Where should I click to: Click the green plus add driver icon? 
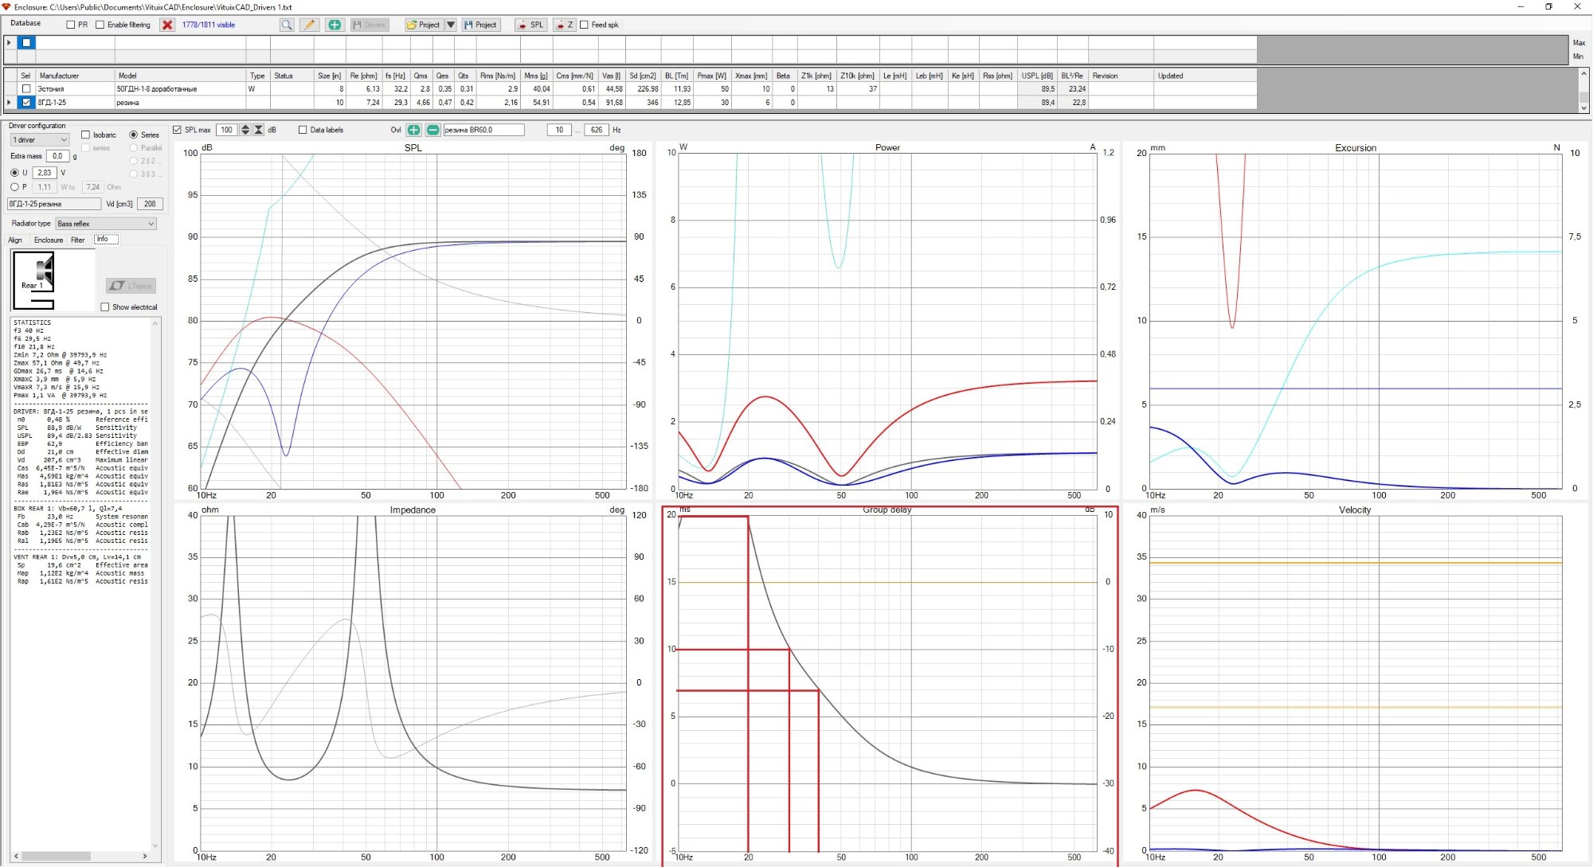(335, 25)
